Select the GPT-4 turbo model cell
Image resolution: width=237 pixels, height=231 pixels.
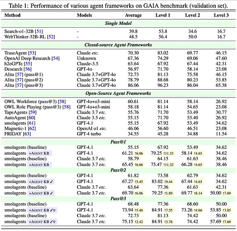click(89, 134)
